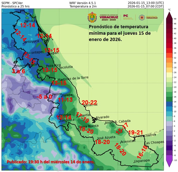Click the Angel R. Cabada label
Viewport: 178px width, 172px height.
tap(117, 122)
